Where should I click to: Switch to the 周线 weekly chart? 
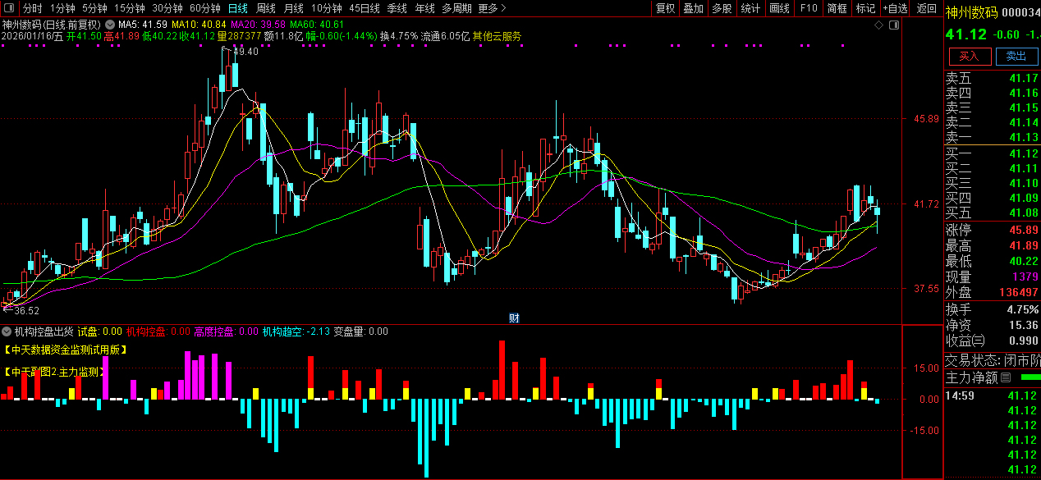pyautogui.click(x=265, y=8)
